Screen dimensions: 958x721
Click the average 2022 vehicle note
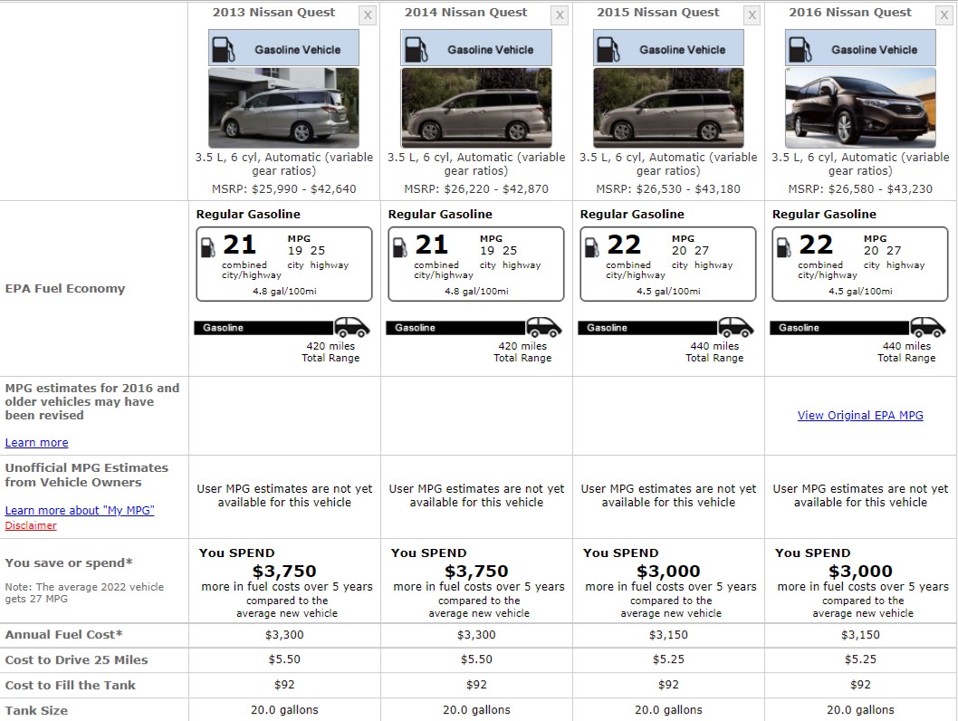pos(84,592)
